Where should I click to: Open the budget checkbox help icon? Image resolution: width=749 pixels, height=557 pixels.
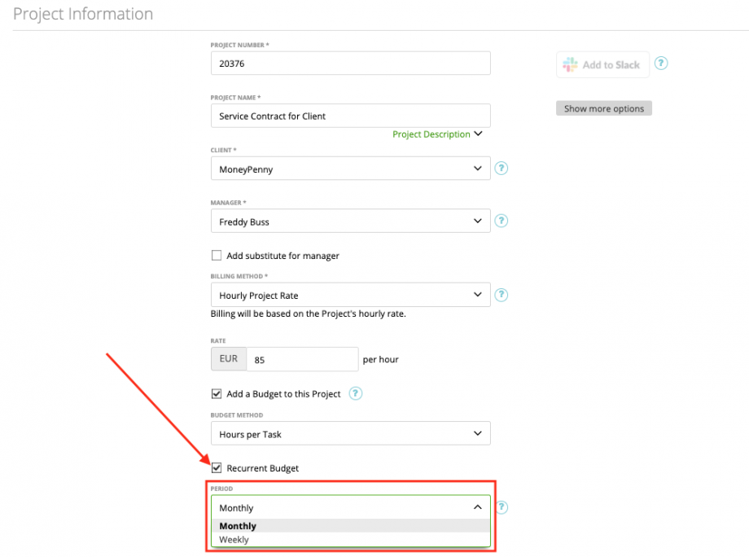click(355, 393)
